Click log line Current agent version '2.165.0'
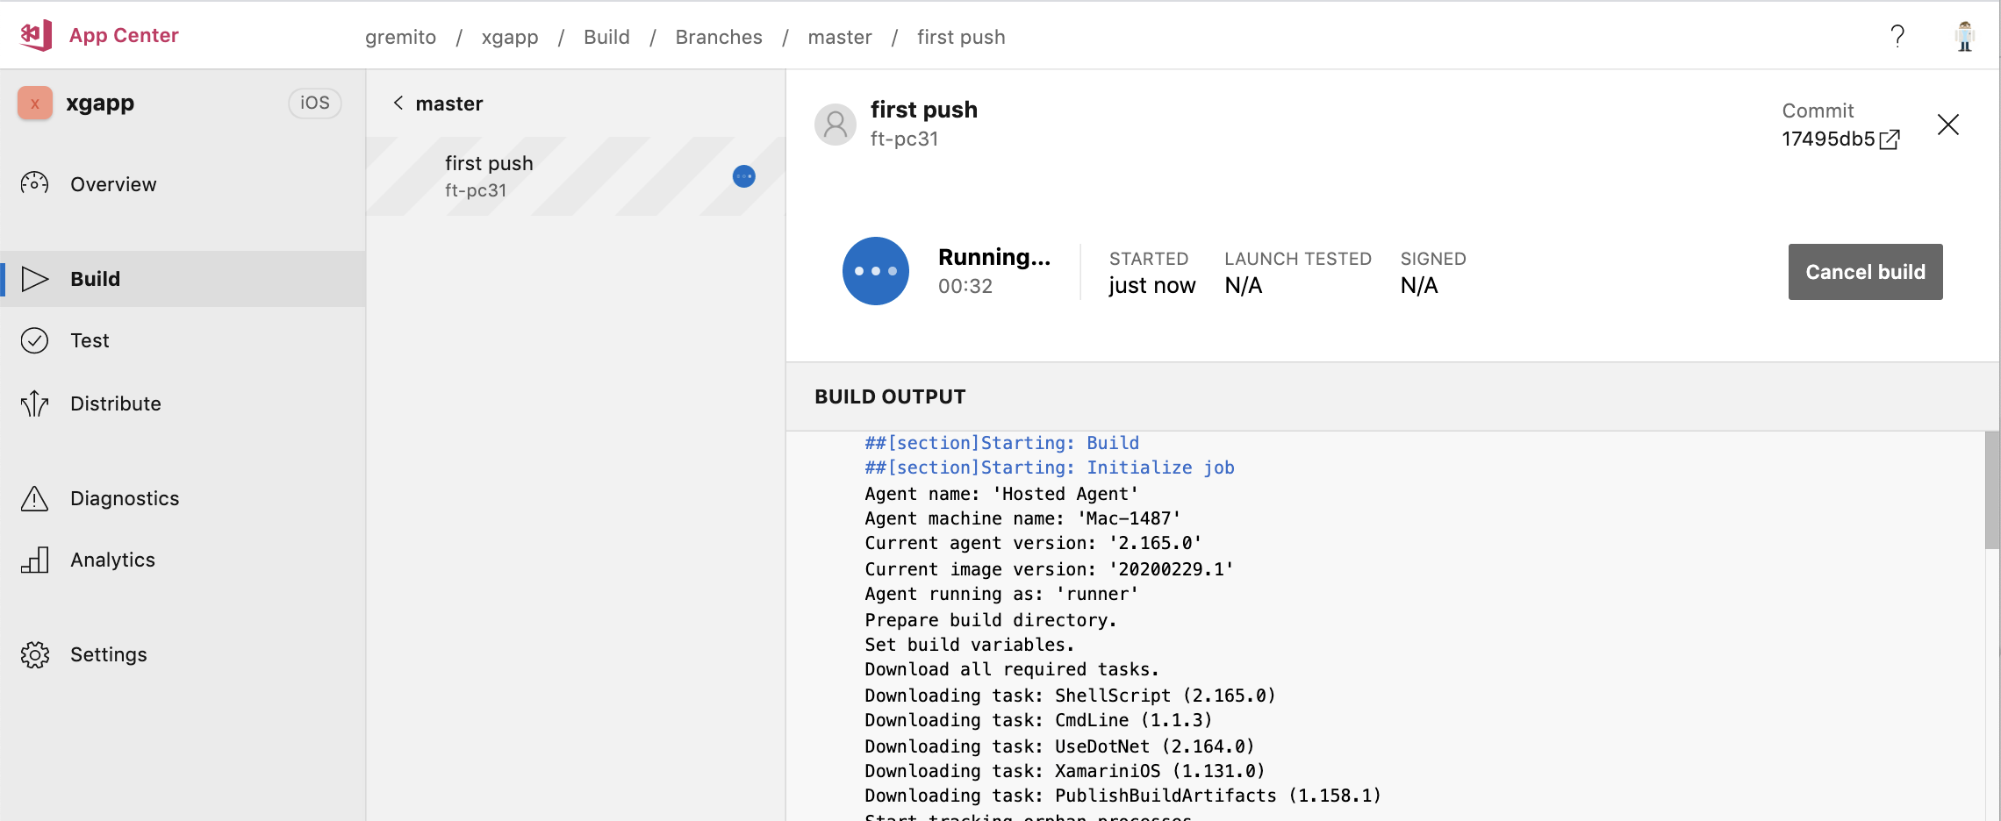This screenshot has height=821, width=2001. (x=1033, y=543)
